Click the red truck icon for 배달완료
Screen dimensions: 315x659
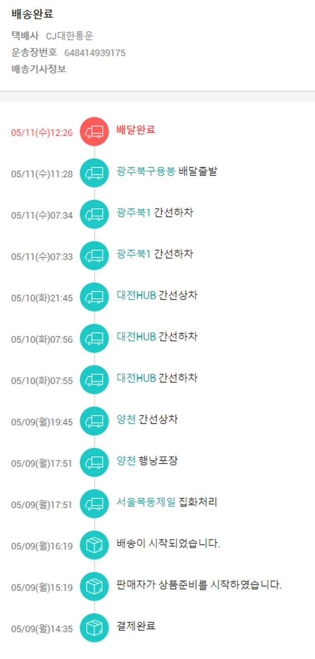click(94, 132)
